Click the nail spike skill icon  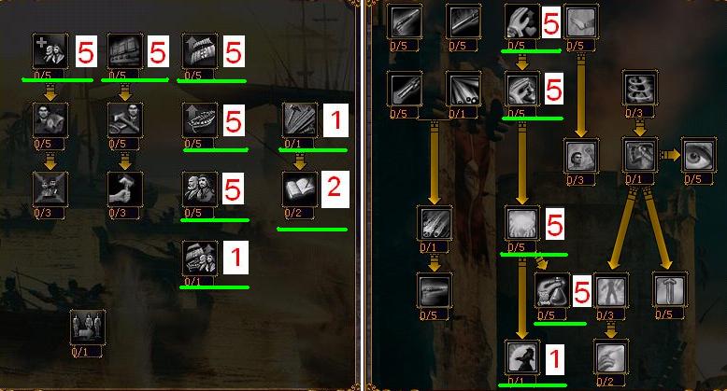coord(669,290)
